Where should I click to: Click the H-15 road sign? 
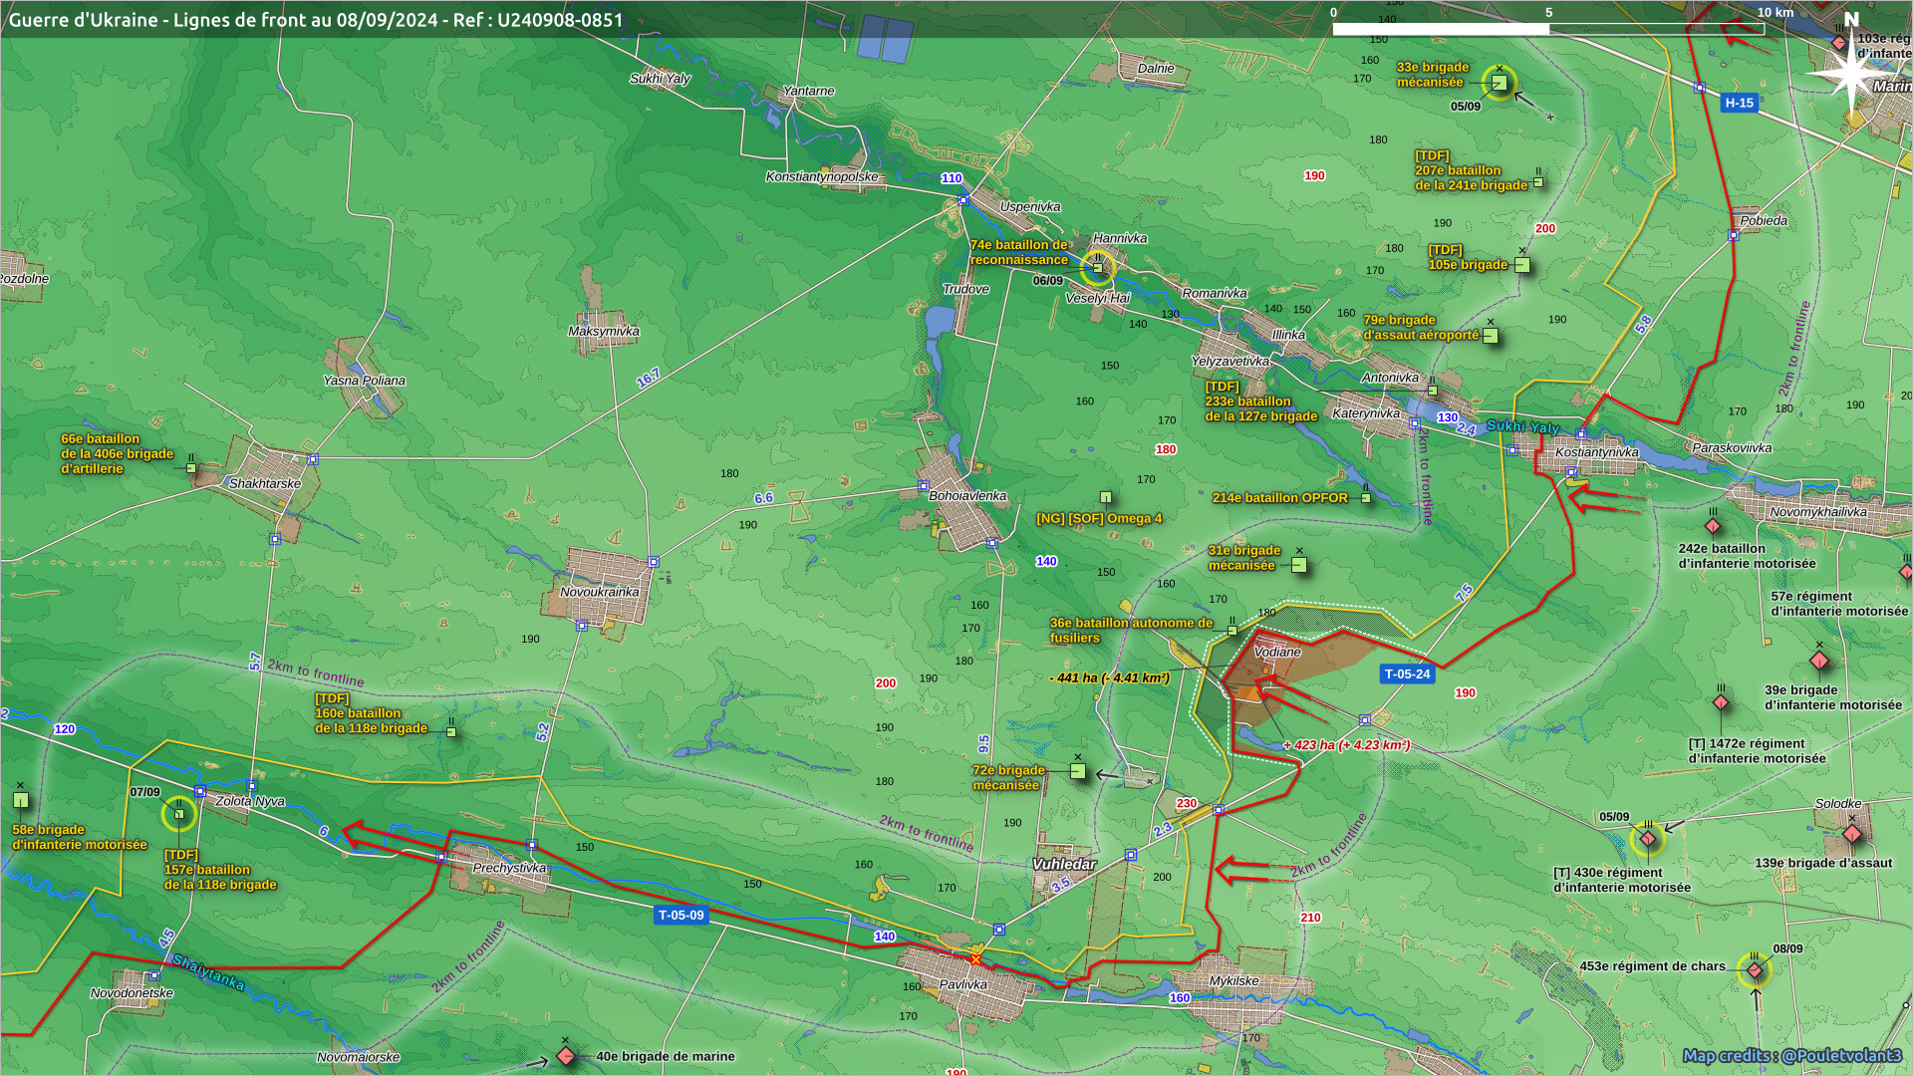point(1739,103)
